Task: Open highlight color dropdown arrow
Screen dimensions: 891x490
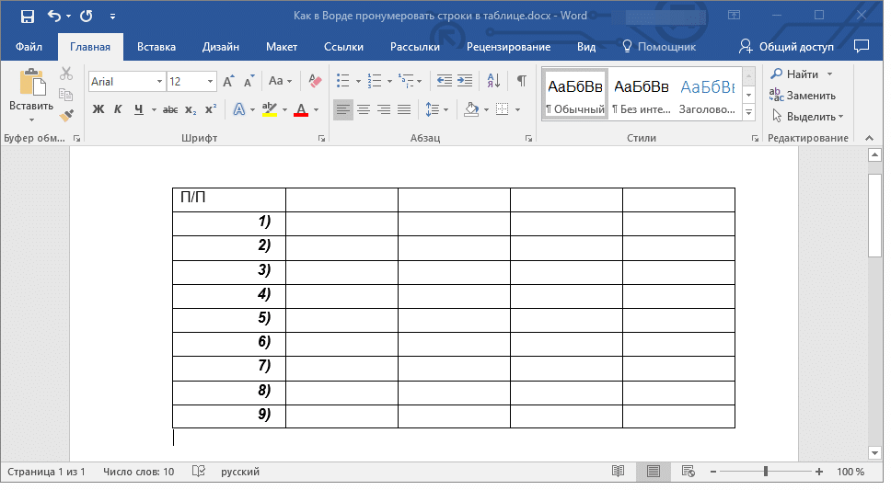Action: [284, 109]
